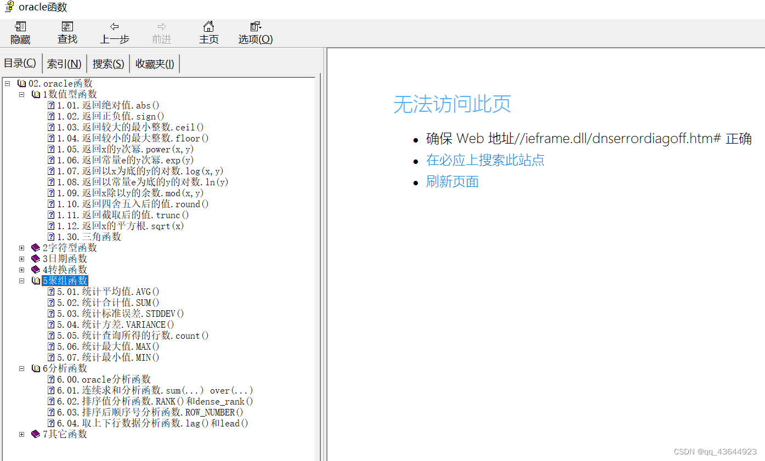
Task: Switch to the 目录(C) tab
Action: 20,63
